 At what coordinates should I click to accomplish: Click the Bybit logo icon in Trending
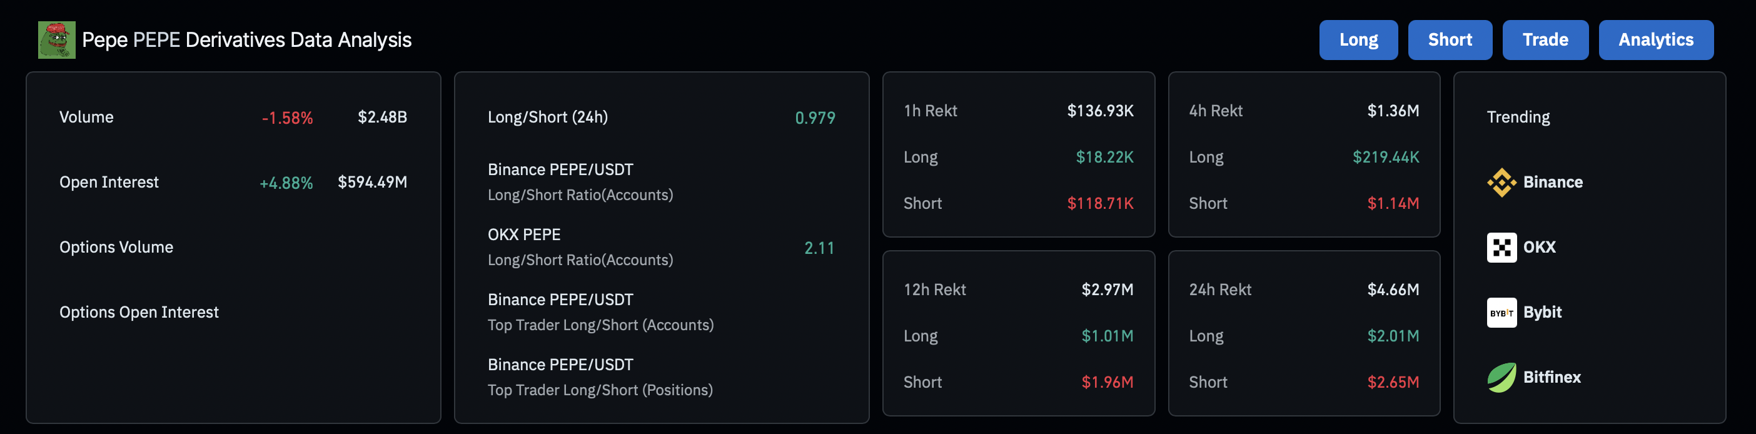1501,313
